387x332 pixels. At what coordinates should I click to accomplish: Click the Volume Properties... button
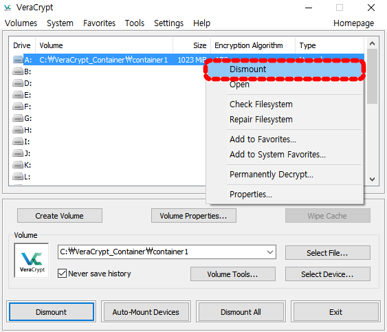[194, 216]
